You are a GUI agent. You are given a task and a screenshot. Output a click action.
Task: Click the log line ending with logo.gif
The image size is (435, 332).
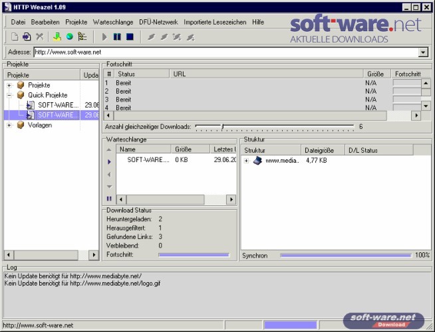(x=82, y=284)
